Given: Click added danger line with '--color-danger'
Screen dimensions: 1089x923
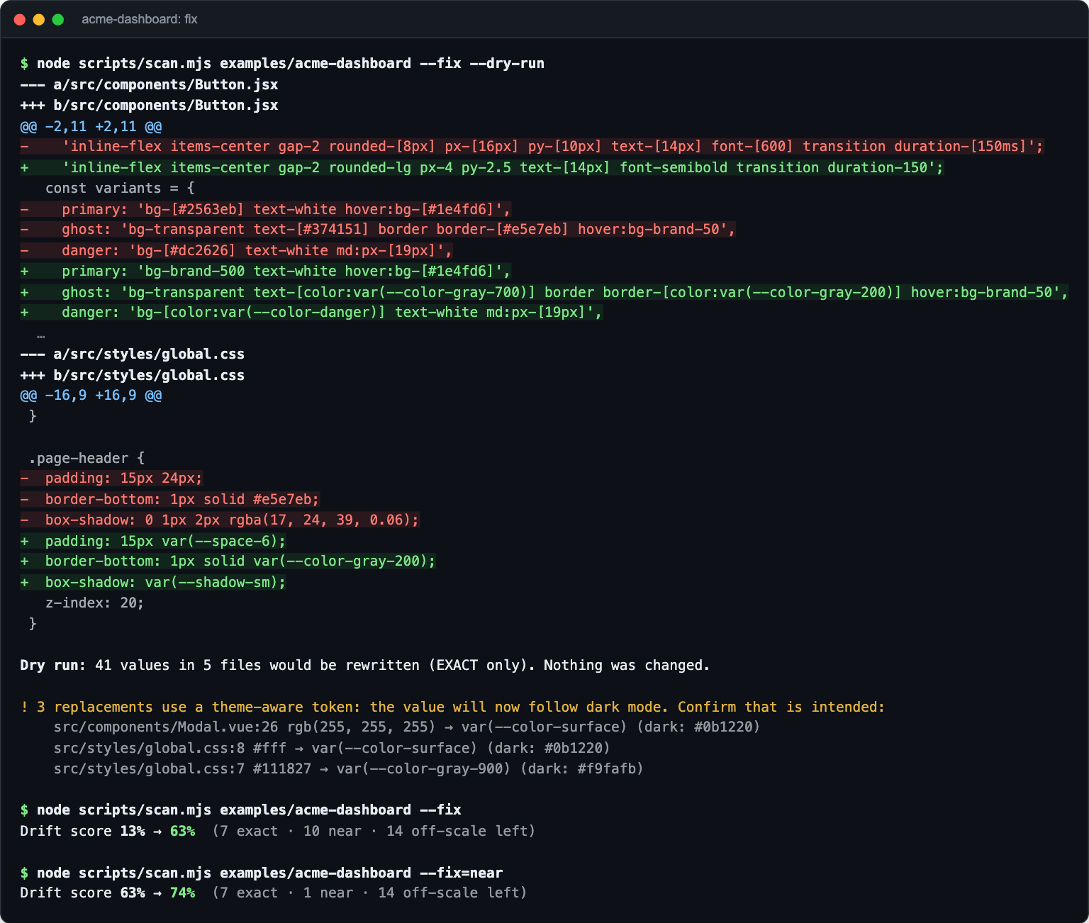Looking at the screenshot, I should (x=311, y=313).
